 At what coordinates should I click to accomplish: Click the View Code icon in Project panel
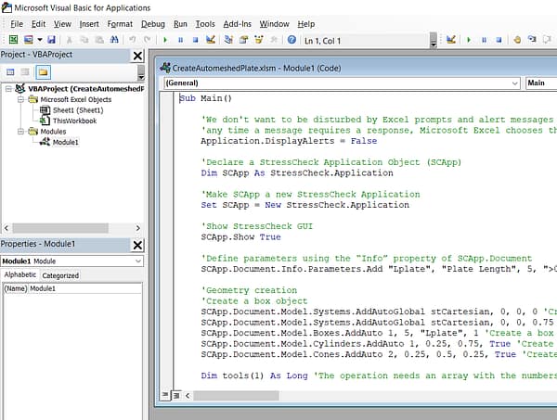coord(10,71)
